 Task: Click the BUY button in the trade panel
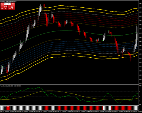coord(13,4)
